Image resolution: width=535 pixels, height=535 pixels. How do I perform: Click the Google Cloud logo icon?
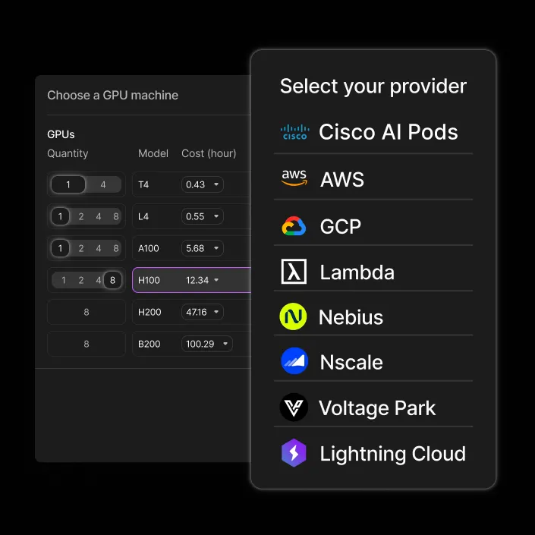pos(294,226)
